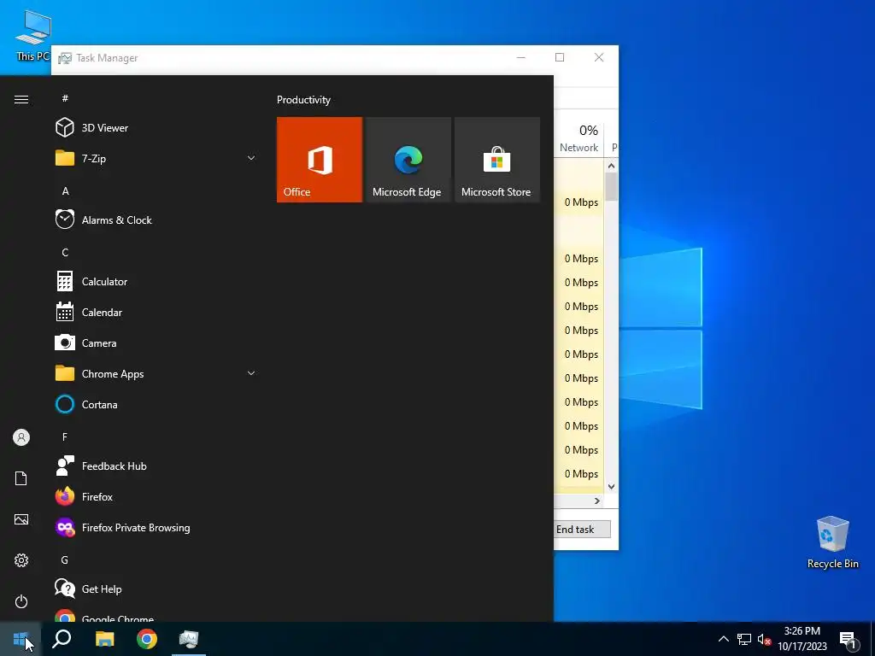The image size is (875, 656).
Task: Open the taskbar Search icon
Action: tap(62, 639)
